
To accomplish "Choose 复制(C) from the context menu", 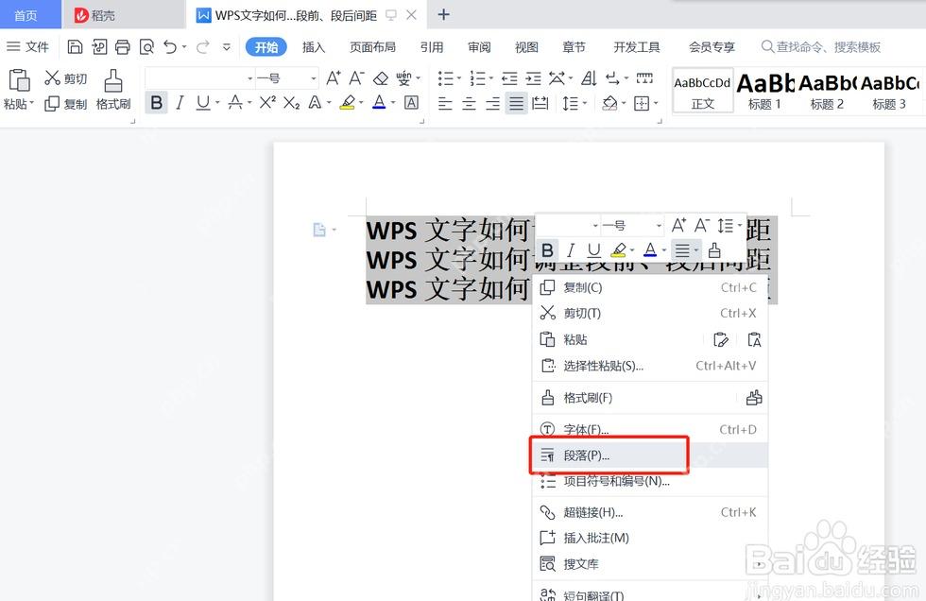I will (x=650, y=287).
